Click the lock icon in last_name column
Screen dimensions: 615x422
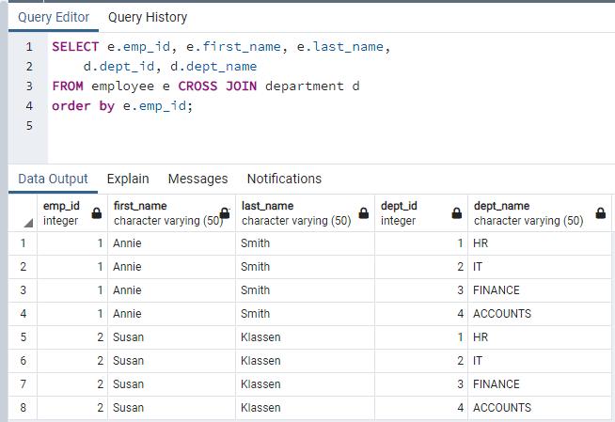point(363,214)
